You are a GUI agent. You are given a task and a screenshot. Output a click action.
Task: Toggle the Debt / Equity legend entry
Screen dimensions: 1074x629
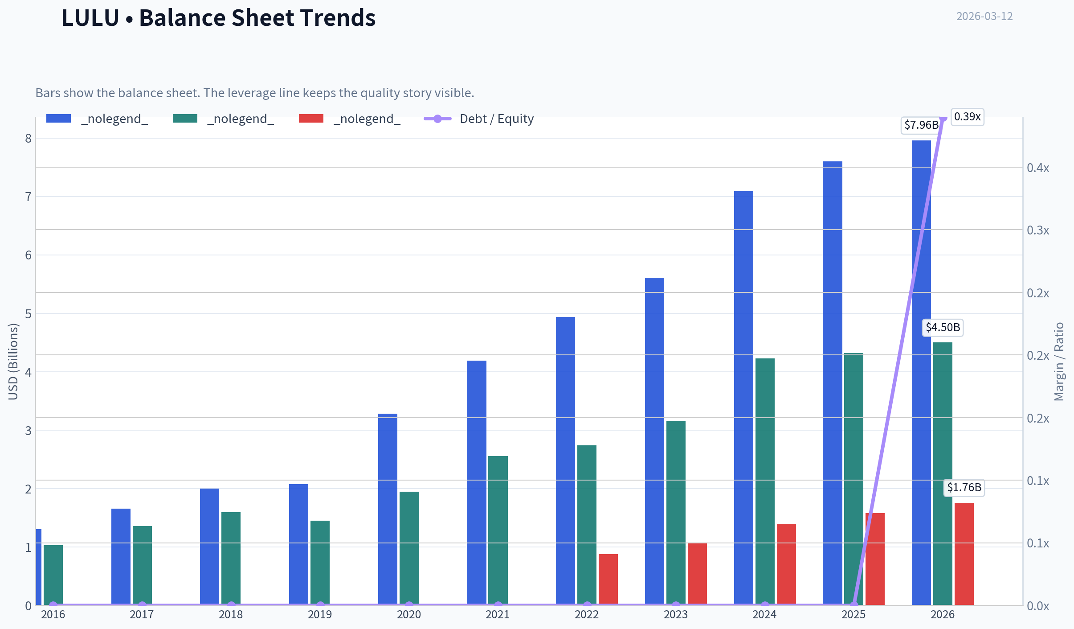pyautogui.click(x=479, y=119)
